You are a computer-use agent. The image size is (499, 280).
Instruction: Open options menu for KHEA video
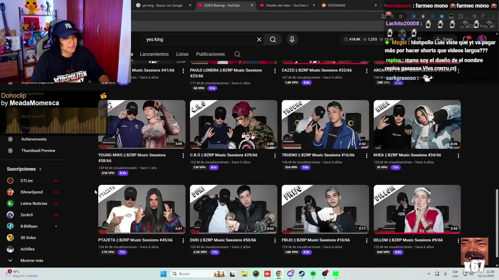(x=458, y=156)
